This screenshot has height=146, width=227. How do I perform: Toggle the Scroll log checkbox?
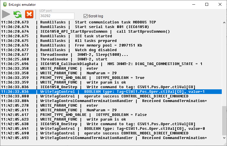85,16
